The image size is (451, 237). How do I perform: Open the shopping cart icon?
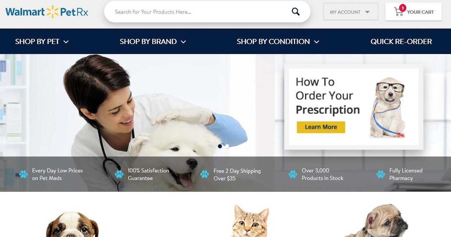399,12
